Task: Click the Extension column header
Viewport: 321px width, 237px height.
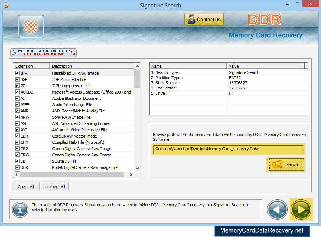Action: click(x=31, y=66)
